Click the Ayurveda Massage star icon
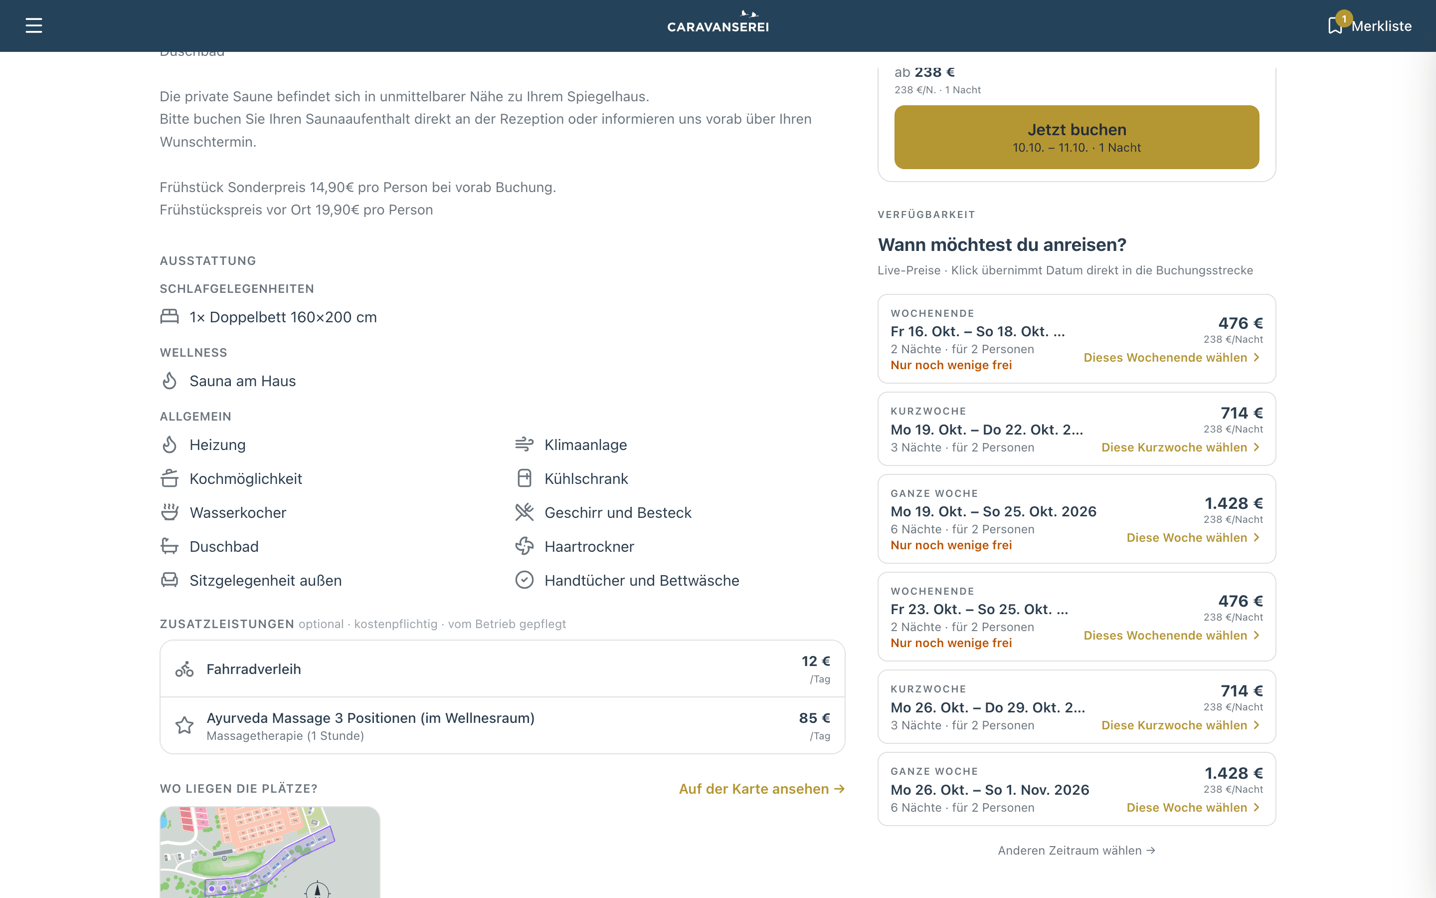The image size is (1436, 898). 184,725
